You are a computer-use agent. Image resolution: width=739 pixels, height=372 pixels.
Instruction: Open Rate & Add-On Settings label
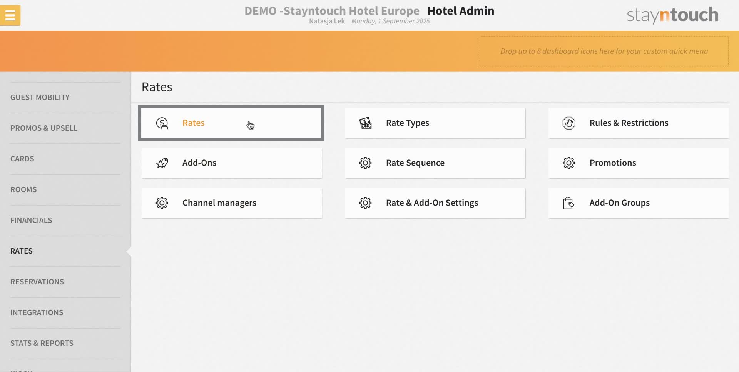pos(432,203)
